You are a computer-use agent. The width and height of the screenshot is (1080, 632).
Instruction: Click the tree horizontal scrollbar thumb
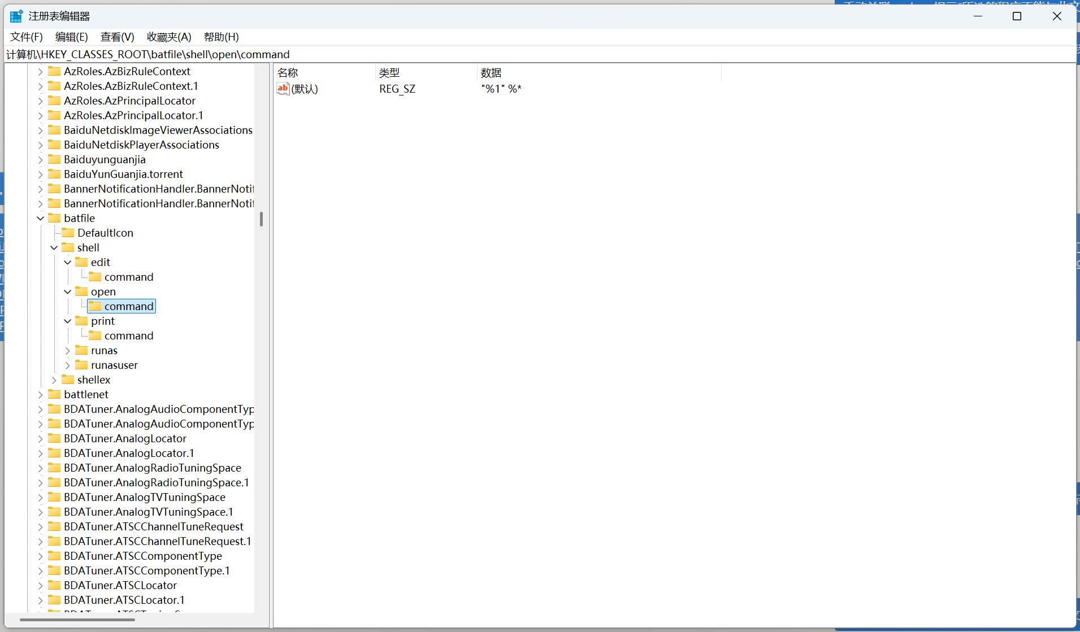[x=77, y=620]
